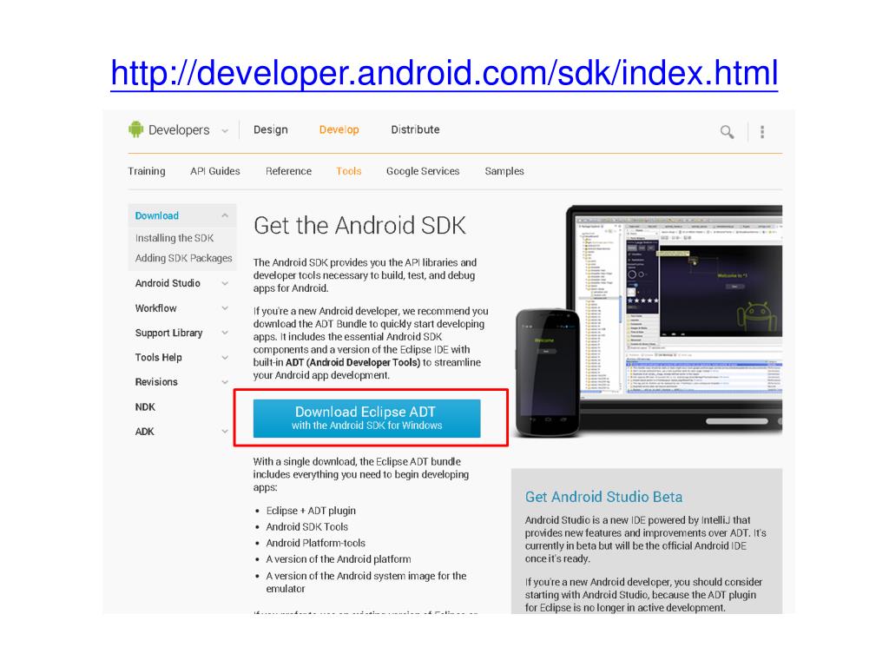Click the Android SDK Tools bullet
Screen dimensions: 889x667
306,527
